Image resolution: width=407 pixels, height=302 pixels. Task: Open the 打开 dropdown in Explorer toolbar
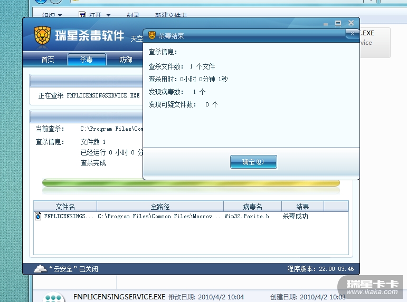pyautogui.click(x=109, y=15)
